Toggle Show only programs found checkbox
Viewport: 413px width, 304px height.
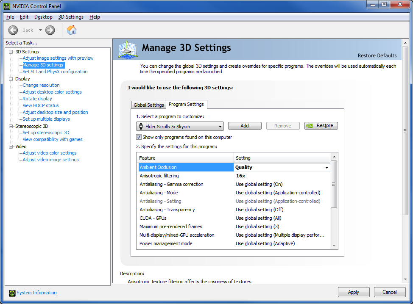pos(139,137)
